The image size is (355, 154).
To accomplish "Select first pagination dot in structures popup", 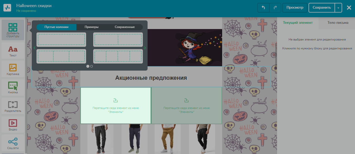I will click(88, 66).
